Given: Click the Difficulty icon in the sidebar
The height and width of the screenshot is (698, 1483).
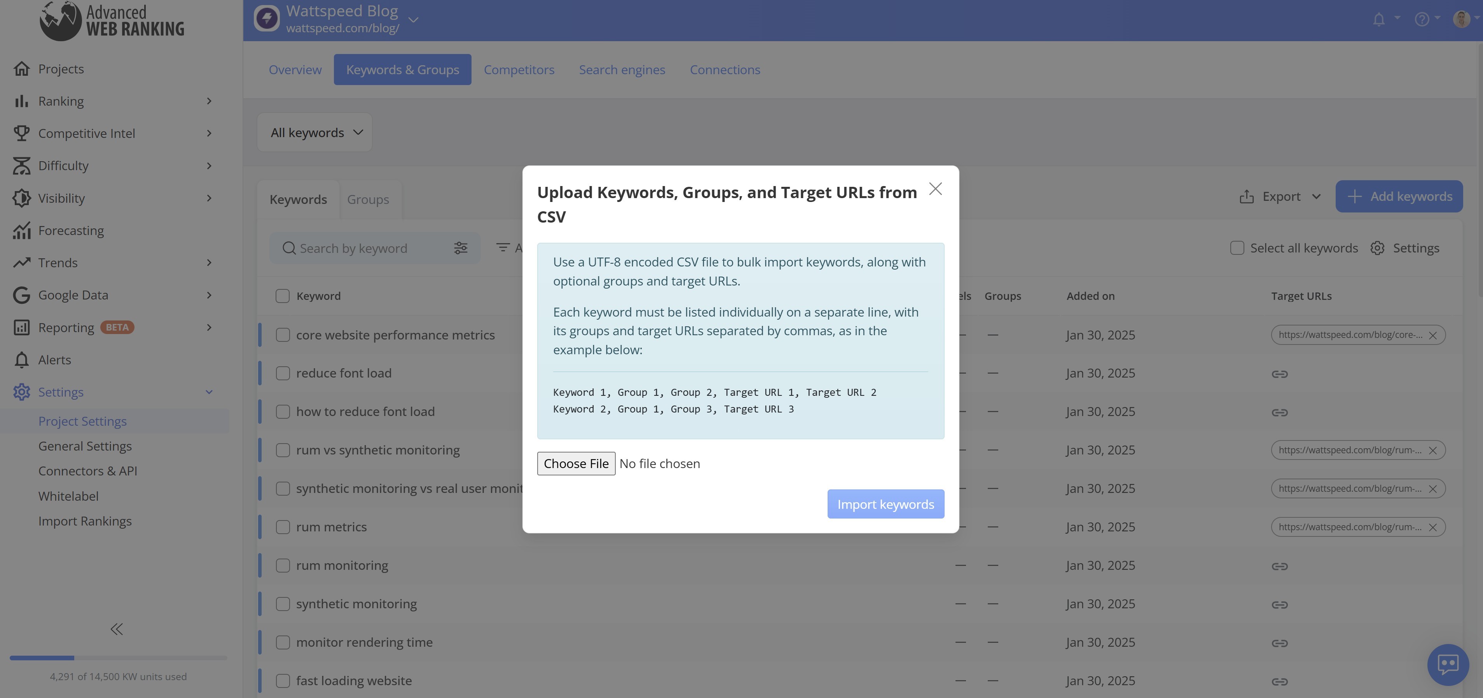Looking at the screenshot, I should click(x=21, y=166).
